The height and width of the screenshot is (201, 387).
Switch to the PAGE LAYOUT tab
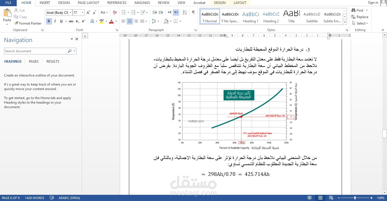pyautogui.click(x=88, y=3)
